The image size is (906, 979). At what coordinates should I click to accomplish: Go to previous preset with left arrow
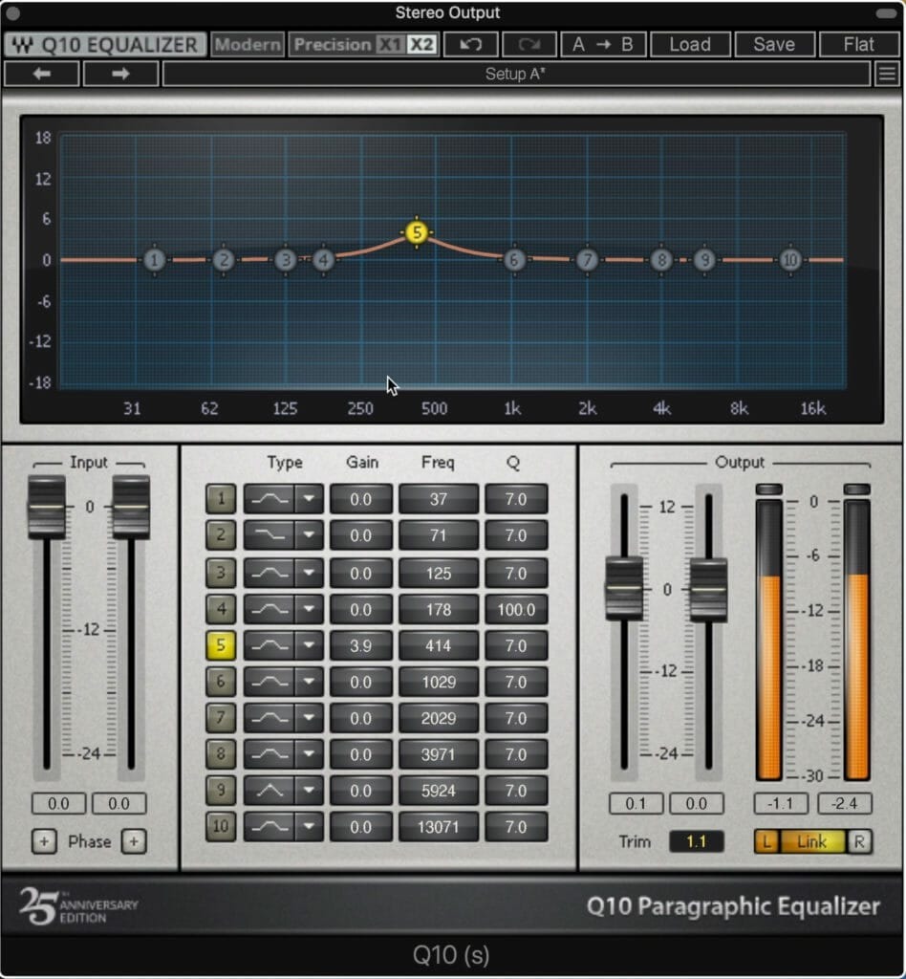pyautogui.click(x=42, y=74)
